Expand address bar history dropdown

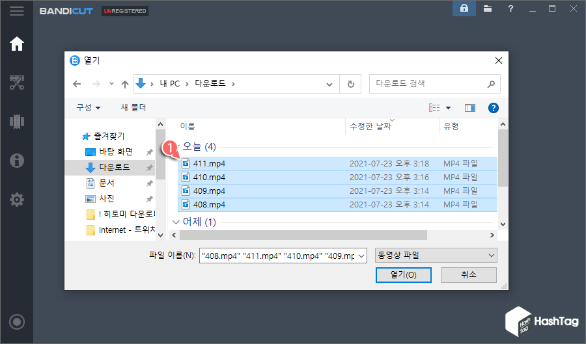point(329,85)
